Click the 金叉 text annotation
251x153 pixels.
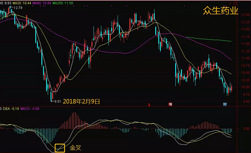point(76,148)
